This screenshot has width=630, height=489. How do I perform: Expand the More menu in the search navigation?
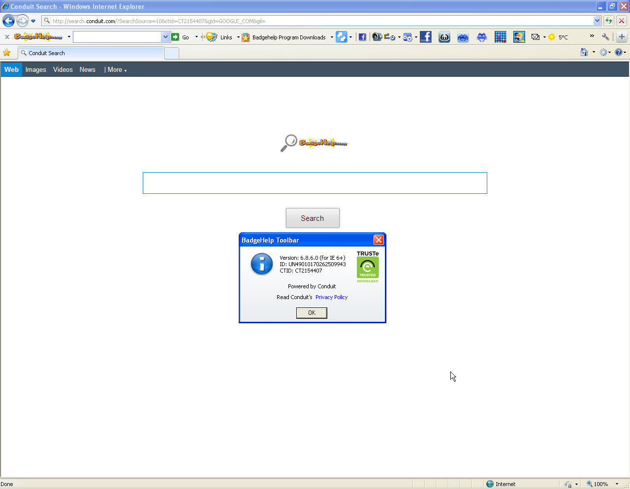[116, 69]
